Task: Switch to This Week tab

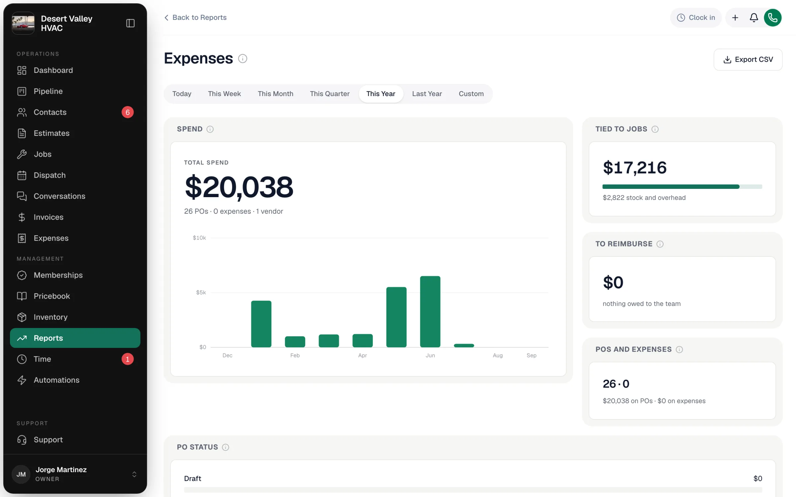Action: click(224, 94)
